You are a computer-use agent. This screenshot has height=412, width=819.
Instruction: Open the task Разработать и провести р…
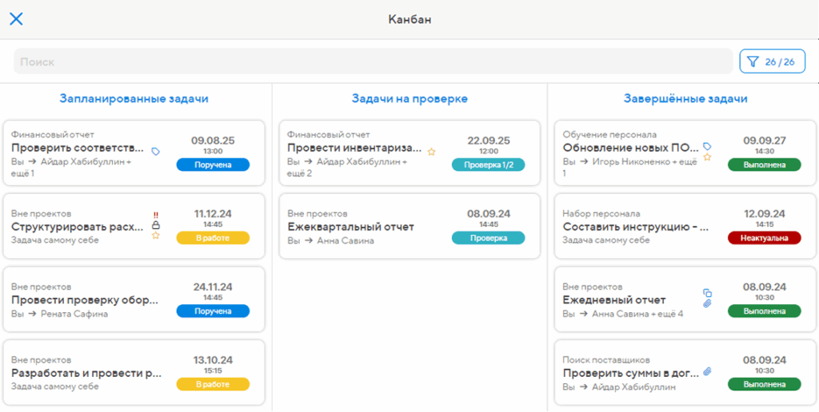(86, 373)
